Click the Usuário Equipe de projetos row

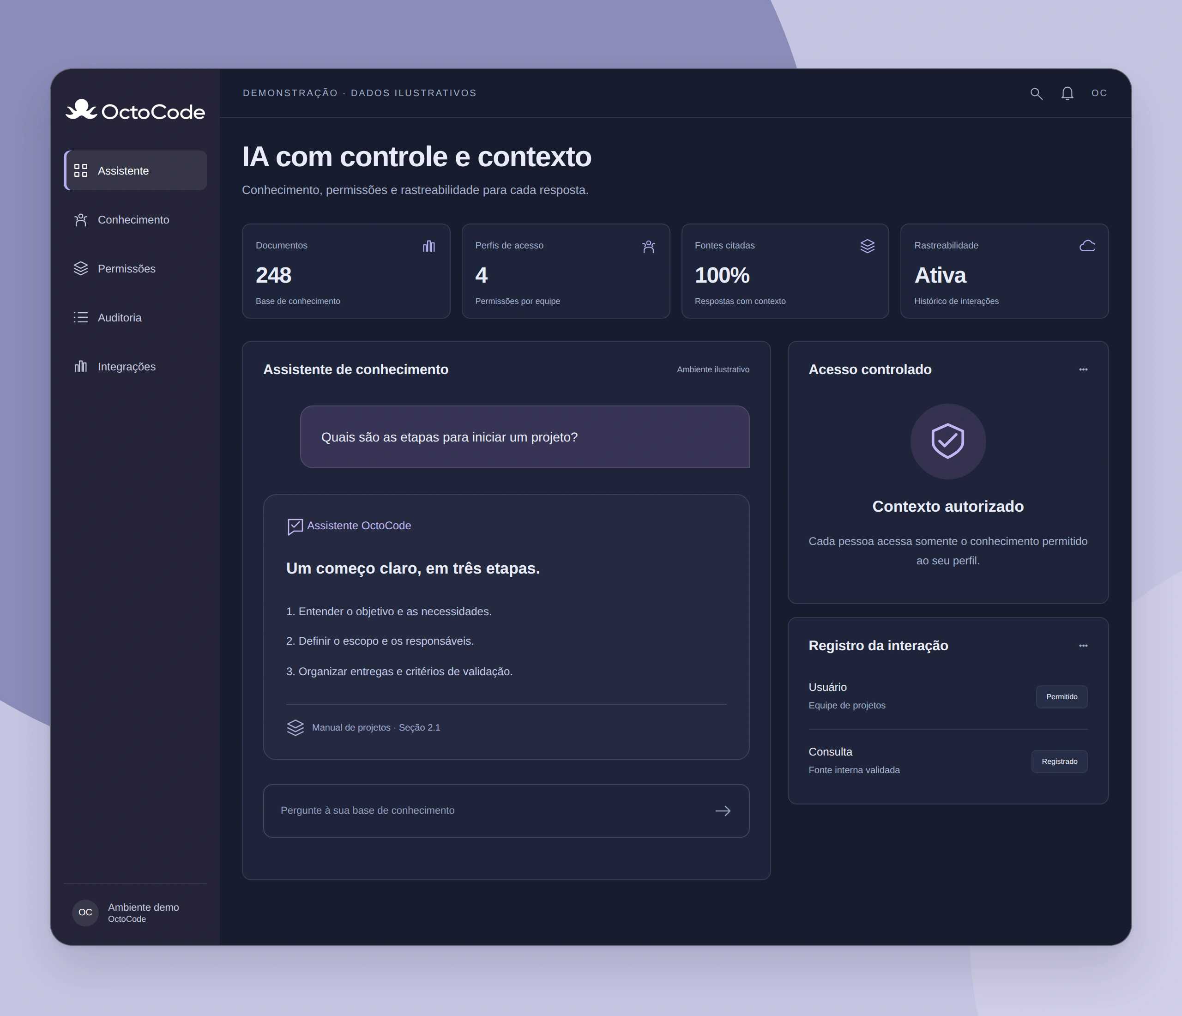coord(948,696)
